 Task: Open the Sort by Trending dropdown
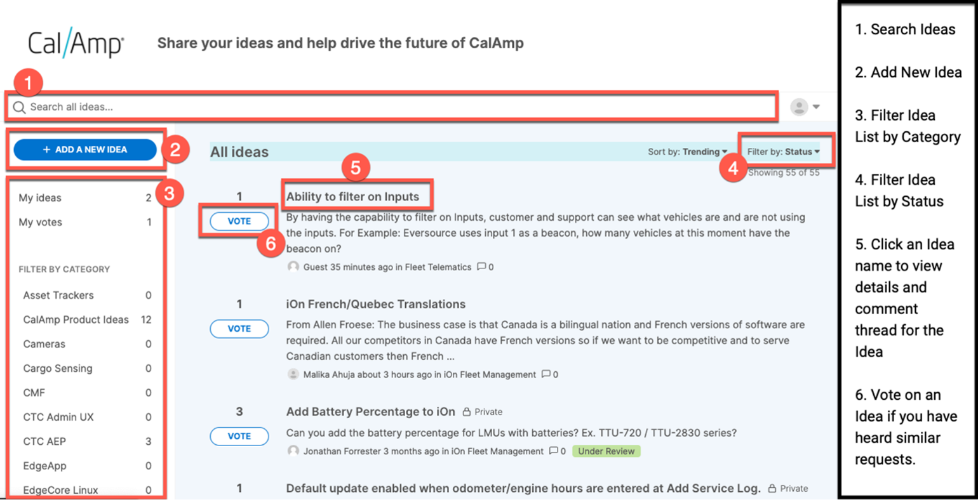pos(687,152)
